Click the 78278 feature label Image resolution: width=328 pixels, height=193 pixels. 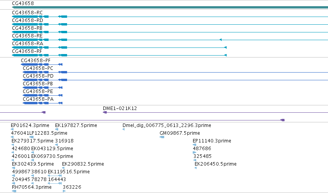pos(39,179)
